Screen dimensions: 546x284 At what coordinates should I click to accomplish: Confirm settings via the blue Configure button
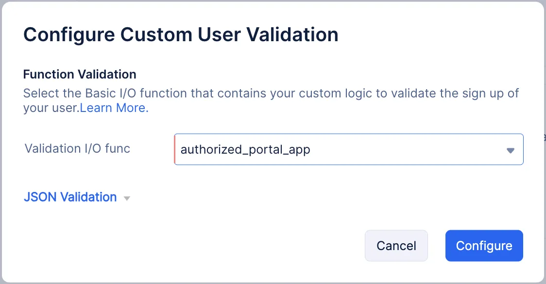[484, 245]
